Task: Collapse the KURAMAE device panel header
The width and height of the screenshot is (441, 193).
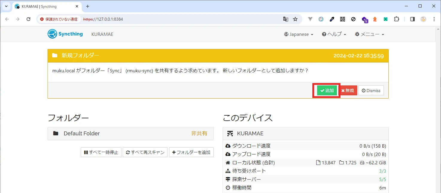Action: pyautogui.click(x=305, y=134)
